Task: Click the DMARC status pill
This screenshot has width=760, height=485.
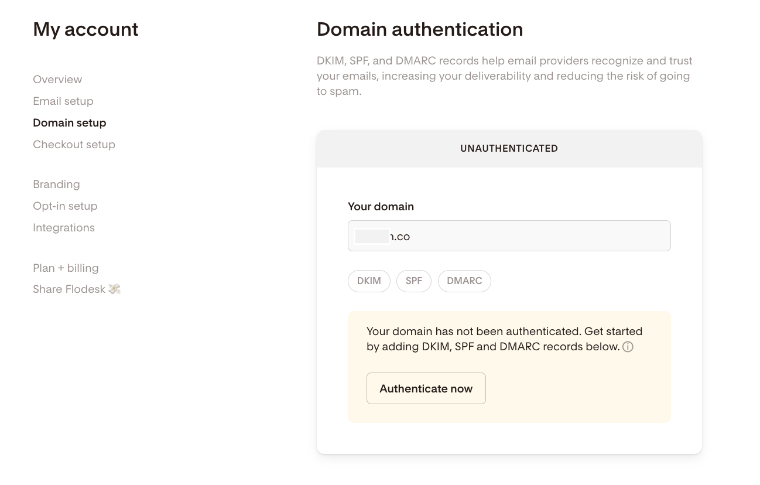Action: (464, 281)
